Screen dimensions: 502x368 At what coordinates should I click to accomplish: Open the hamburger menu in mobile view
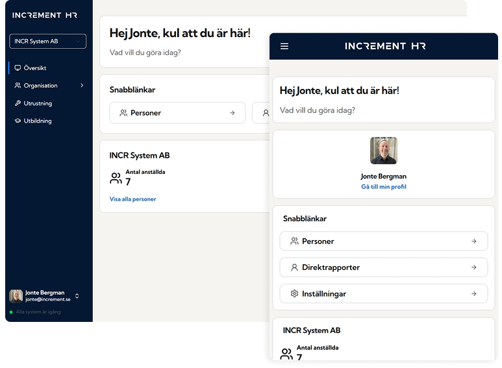pyautogui.click(x=284, y=46)
